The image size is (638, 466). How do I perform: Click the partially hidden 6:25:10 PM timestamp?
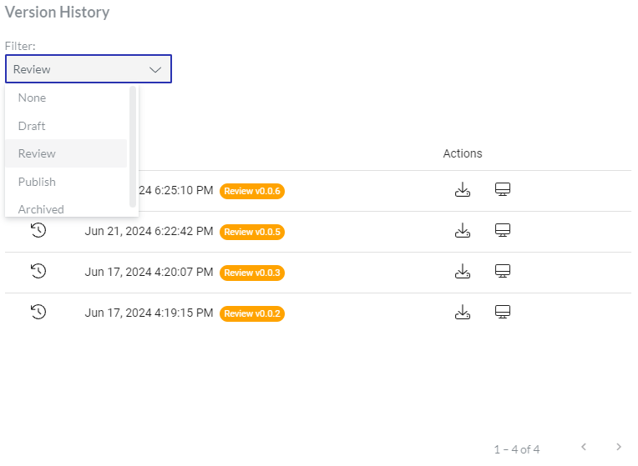pyautogui.click(x=176, y=190)
